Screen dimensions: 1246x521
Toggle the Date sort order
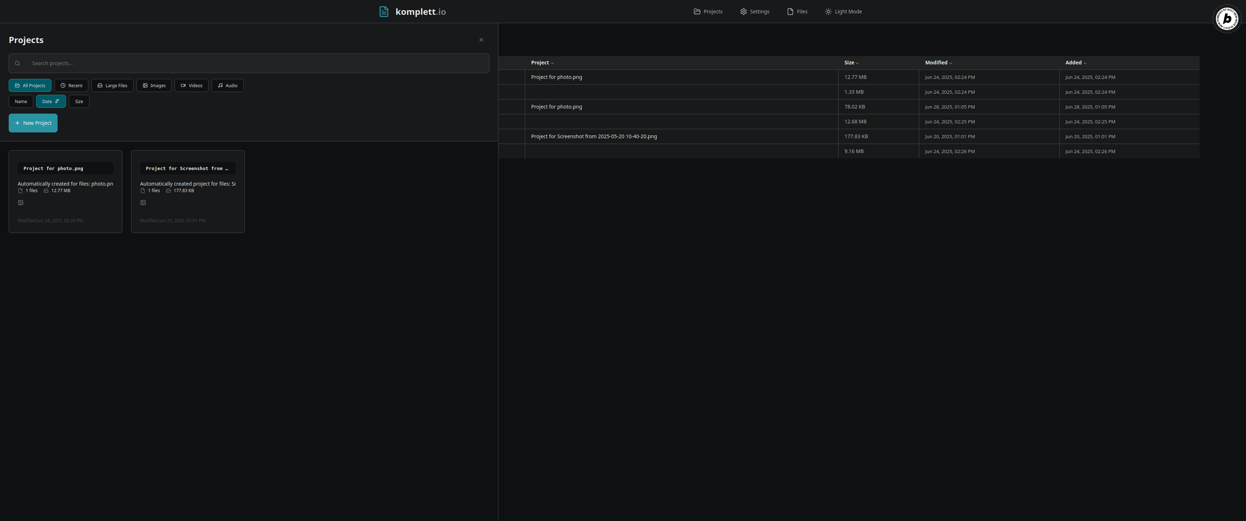[51, 102]
